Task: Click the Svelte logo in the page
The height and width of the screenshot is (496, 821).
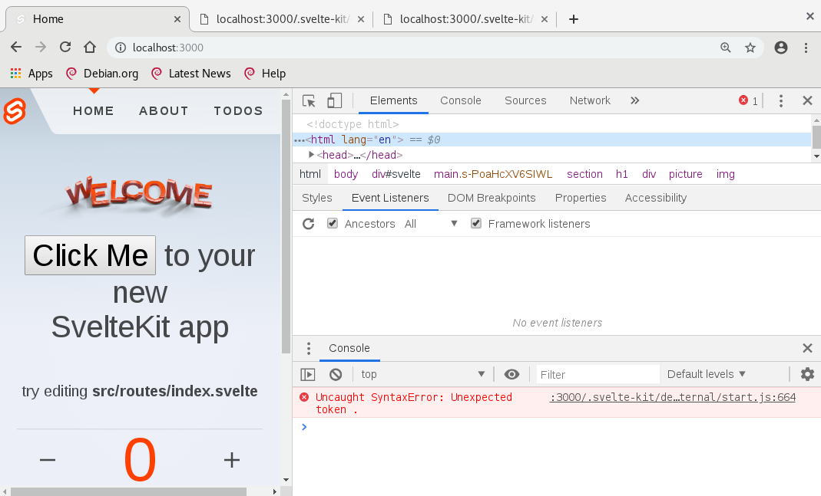Action: pyautogui.click(x=14, y=110)
